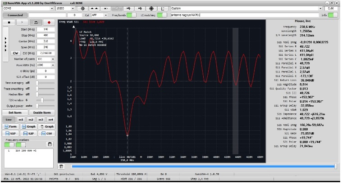The width and height of the screenshot is (342, 184).
Task: Delete frequency markers with trash icon
Action: point(50,144)
